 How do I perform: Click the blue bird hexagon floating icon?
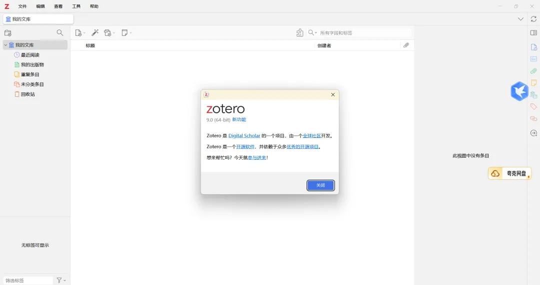[519, 91]
